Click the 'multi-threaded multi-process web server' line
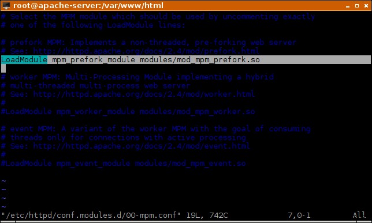 [x=96, y=86]
